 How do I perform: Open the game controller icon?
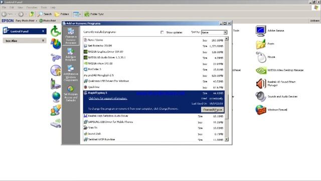tap(56, 57)
